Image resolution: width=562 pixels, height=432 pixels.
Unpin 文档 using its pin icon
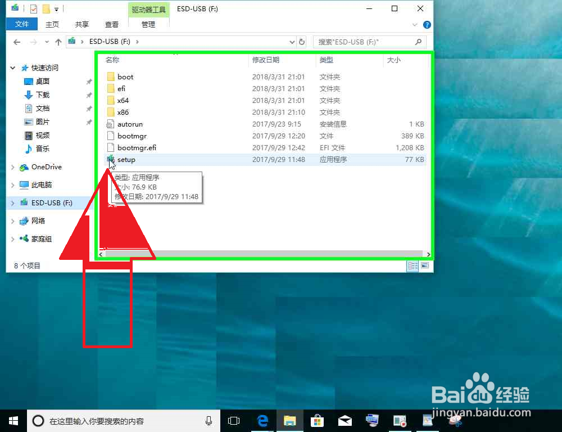[x=88, y=108]
